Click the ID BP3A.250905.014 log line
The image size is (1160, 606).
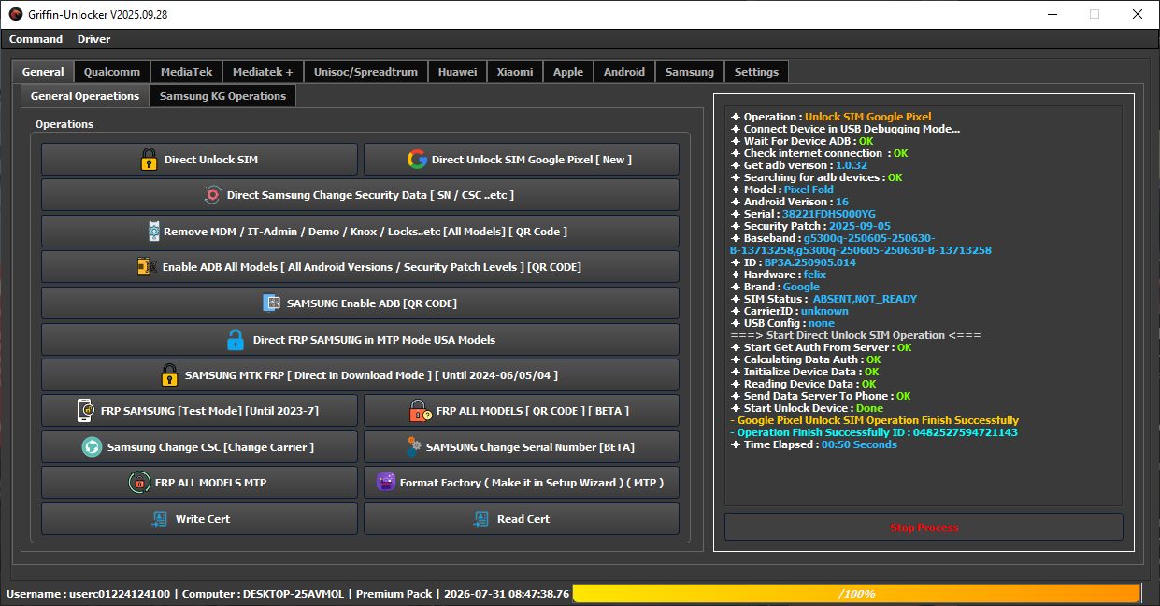(793, 262)
